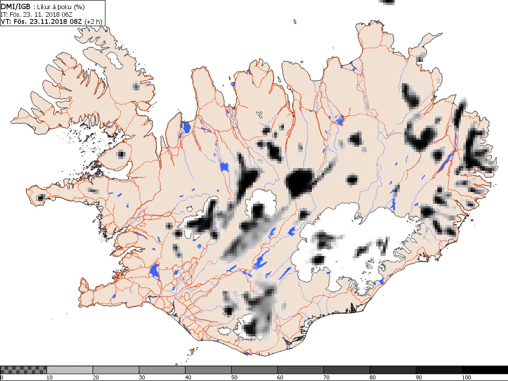Select the 80–90 legend swatch
This screenshot has width=508, height=381.
393,370
